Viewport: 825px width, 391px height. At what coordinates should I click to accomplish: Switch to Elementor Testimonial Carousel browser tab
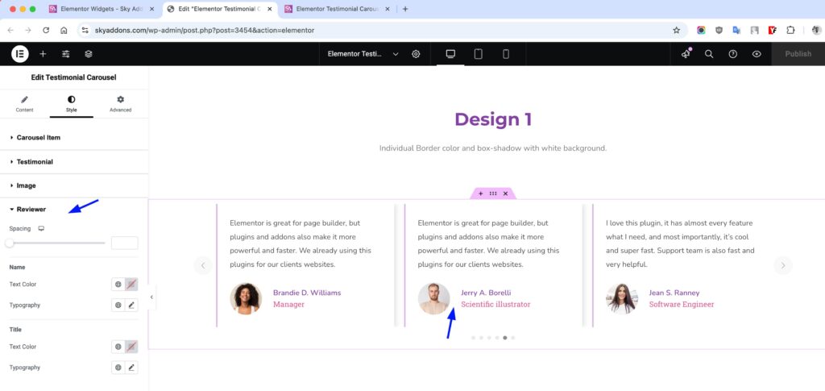pyautogui.click(x=337, y=9)
